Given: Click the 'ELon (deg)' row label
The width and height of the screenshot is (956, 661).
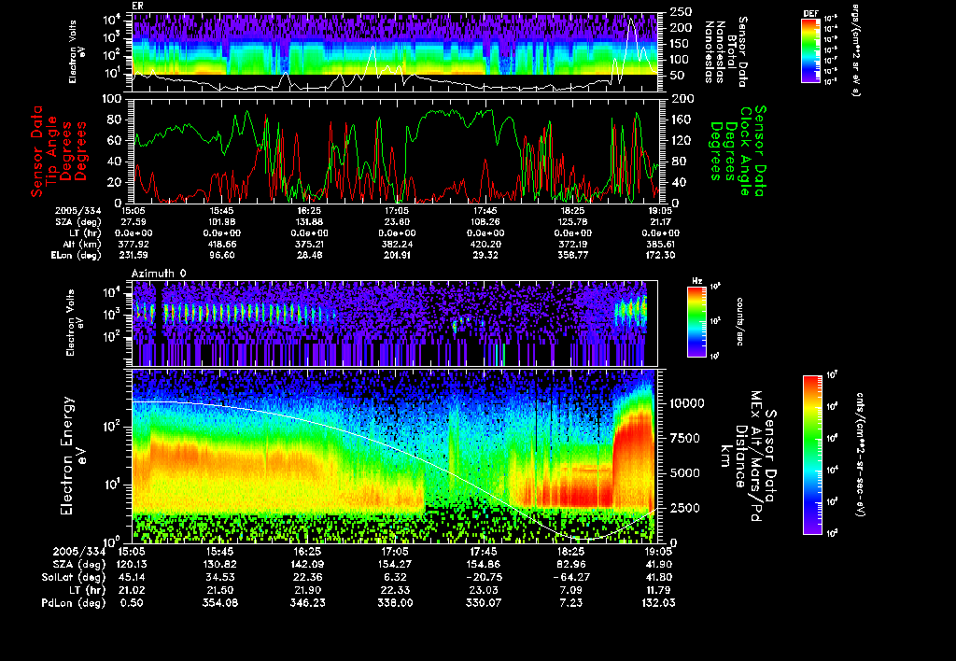Looking at the screenshot, I should (77, 256).
